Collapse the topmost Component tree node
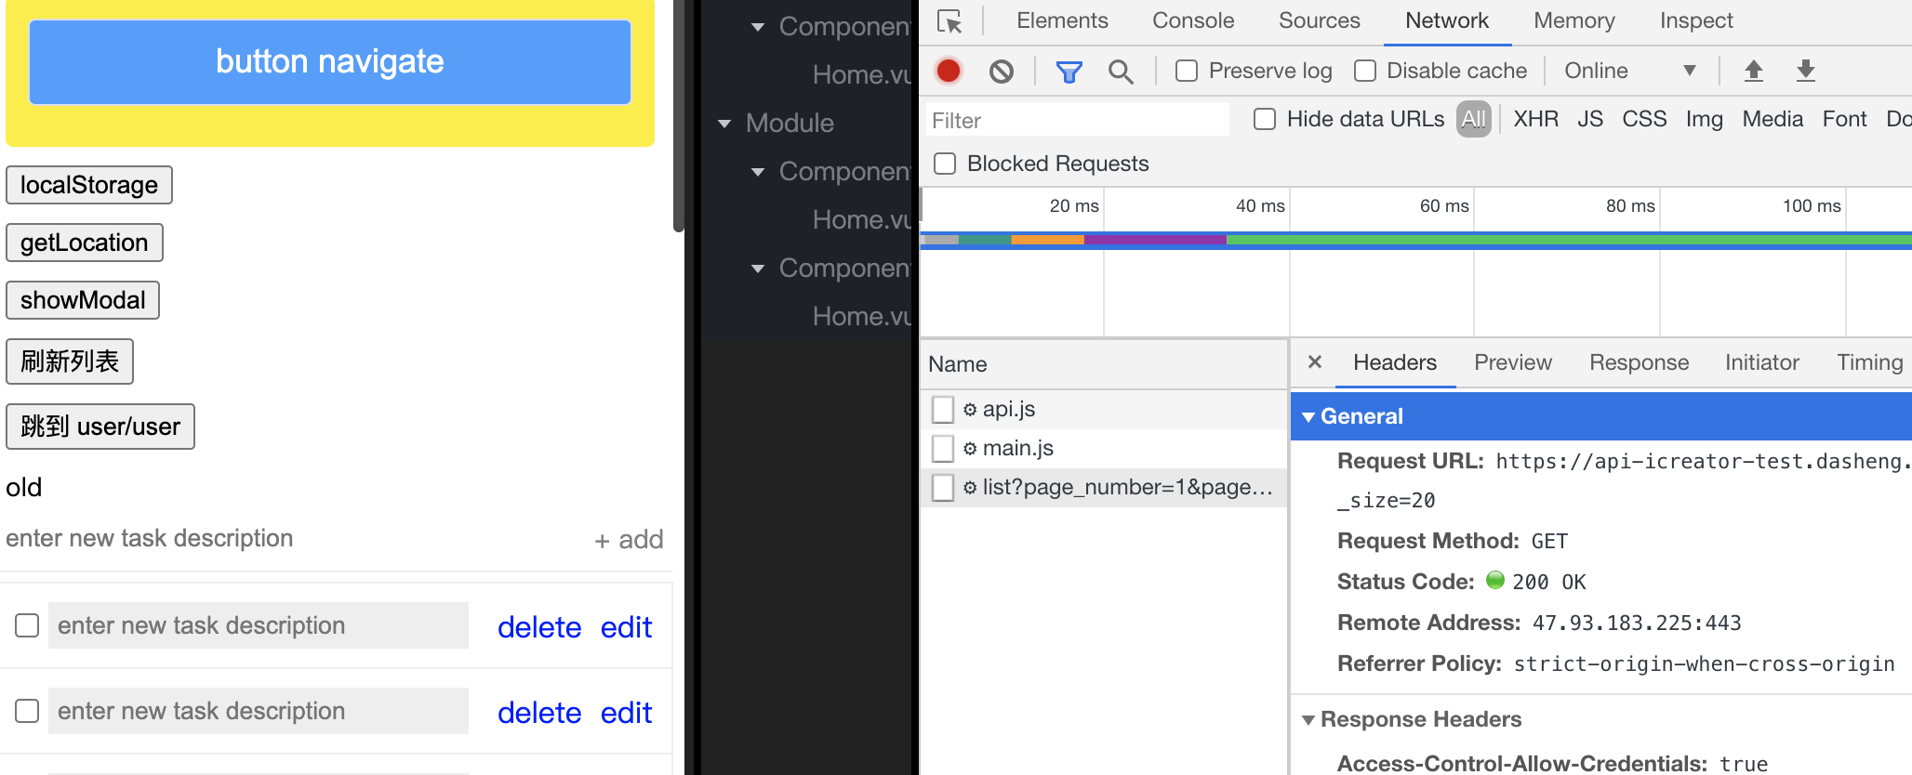The height and width of the screenshot is (775, 1912). coord(758,27)
